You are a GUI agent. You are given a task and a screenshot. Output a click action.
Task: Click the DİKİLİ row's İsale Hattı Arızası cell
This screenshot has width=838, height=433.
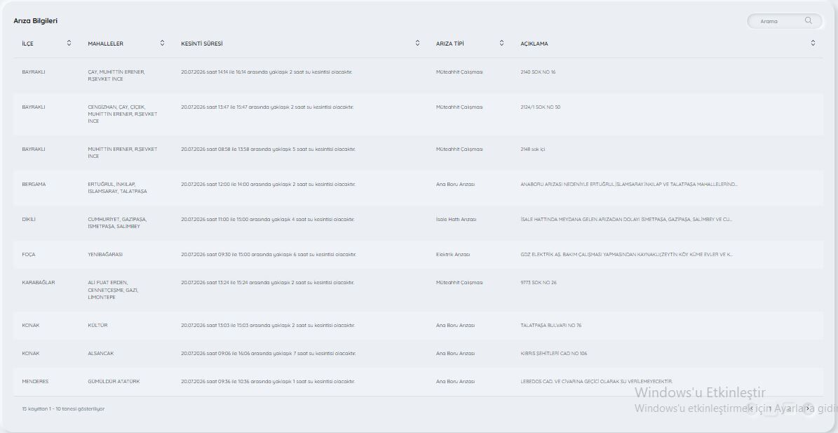coord(456,219)
